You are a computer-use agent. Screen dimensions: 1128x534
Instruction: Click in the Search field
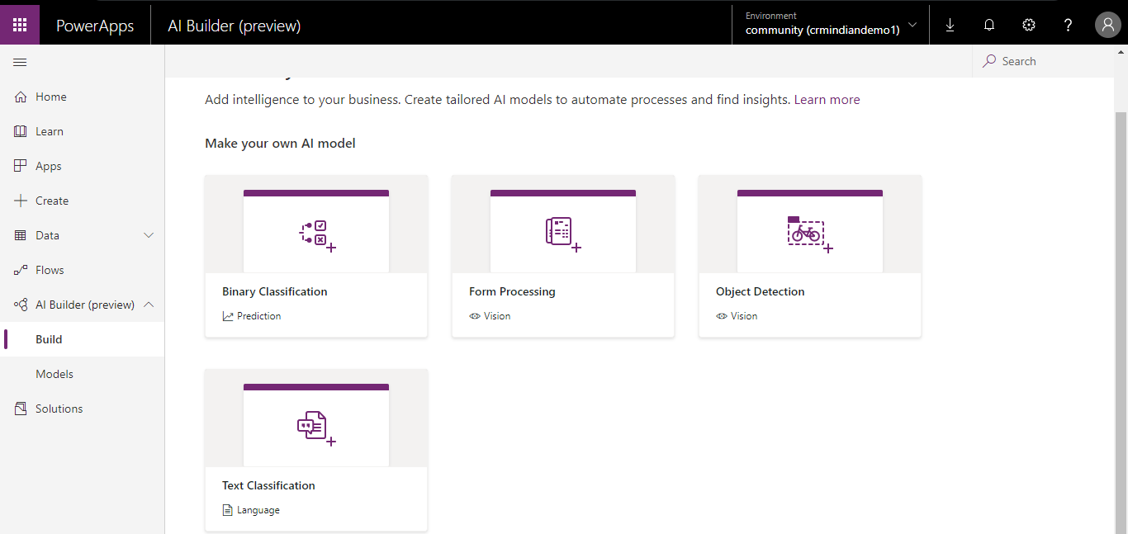pos(1049,61)
